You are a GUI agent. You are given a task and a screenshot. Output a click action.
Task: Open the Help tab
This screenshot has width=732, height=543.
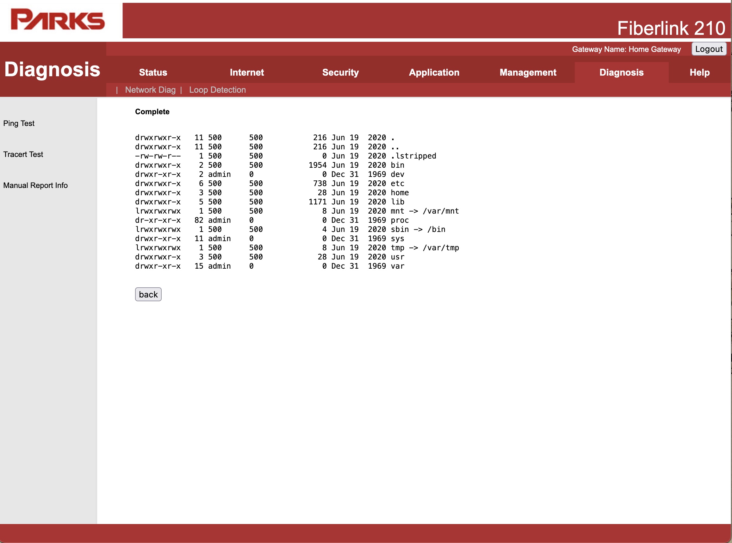(x=699, y=72)
